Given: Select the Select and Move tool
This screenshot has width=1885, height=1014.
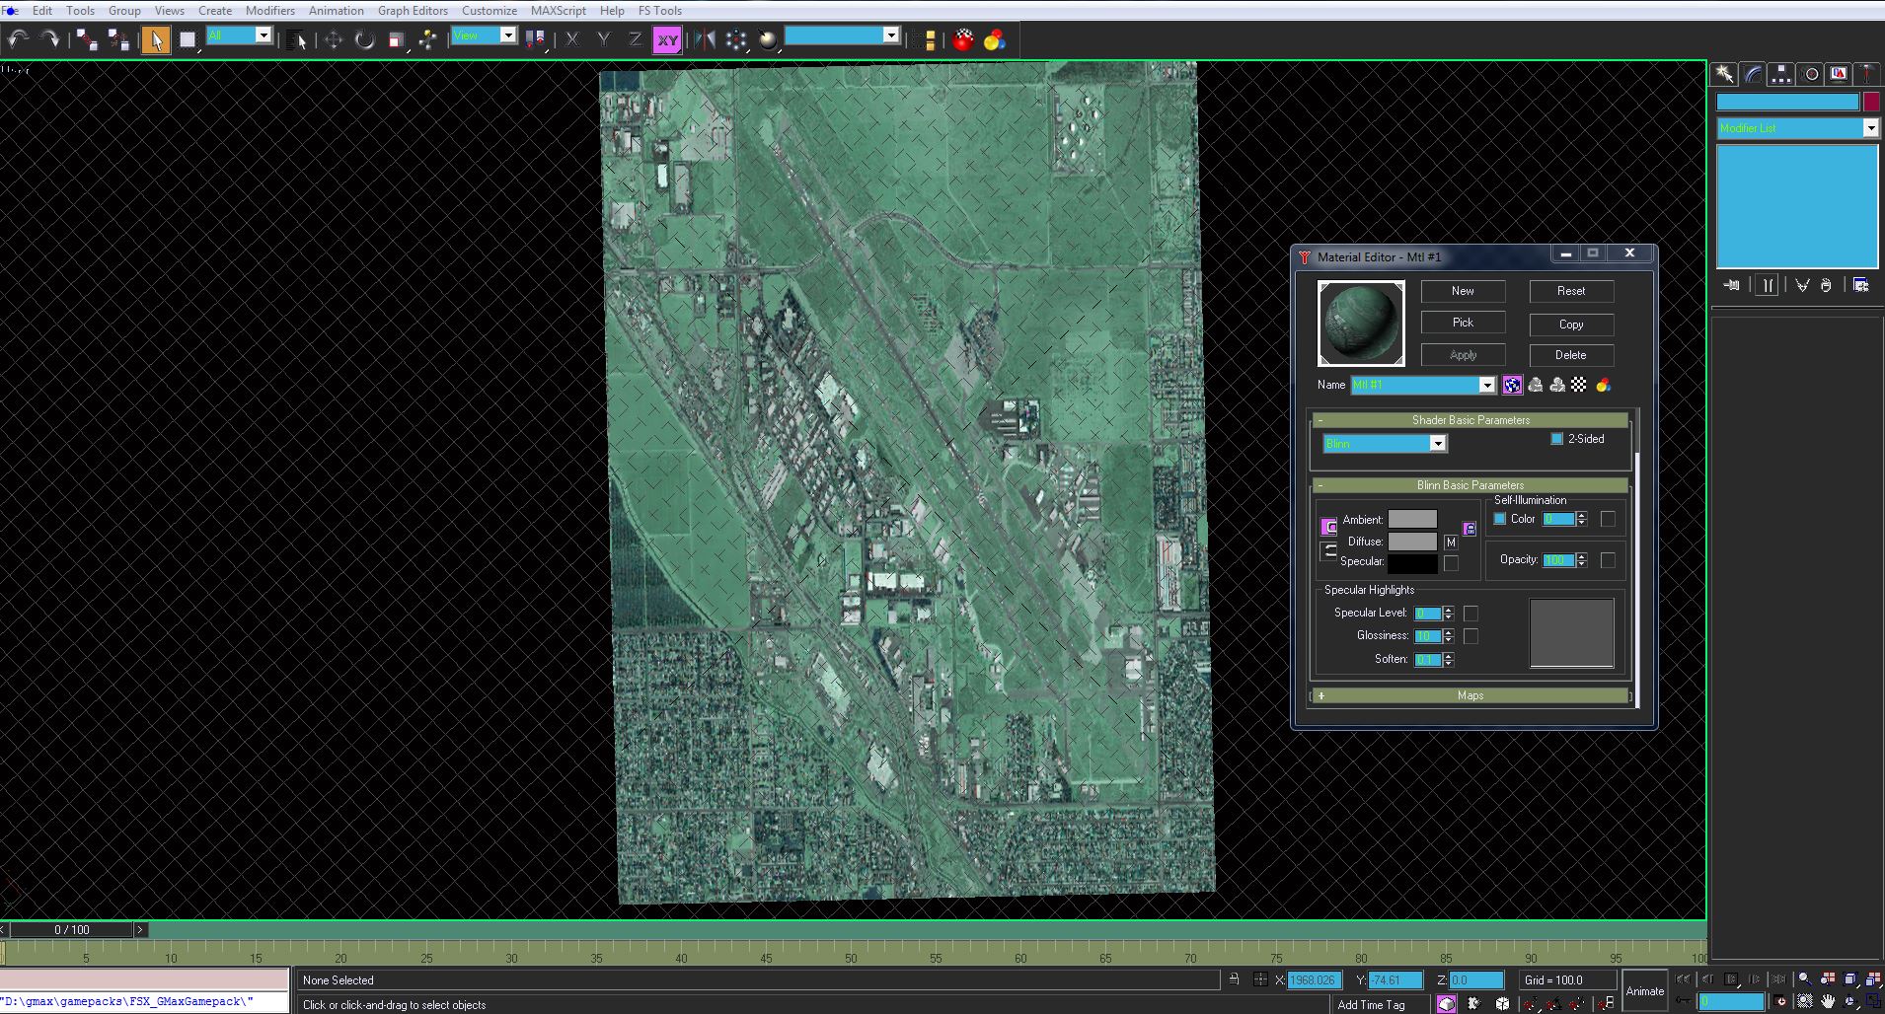Looking at the screenshot, I should tap(334, 39).
